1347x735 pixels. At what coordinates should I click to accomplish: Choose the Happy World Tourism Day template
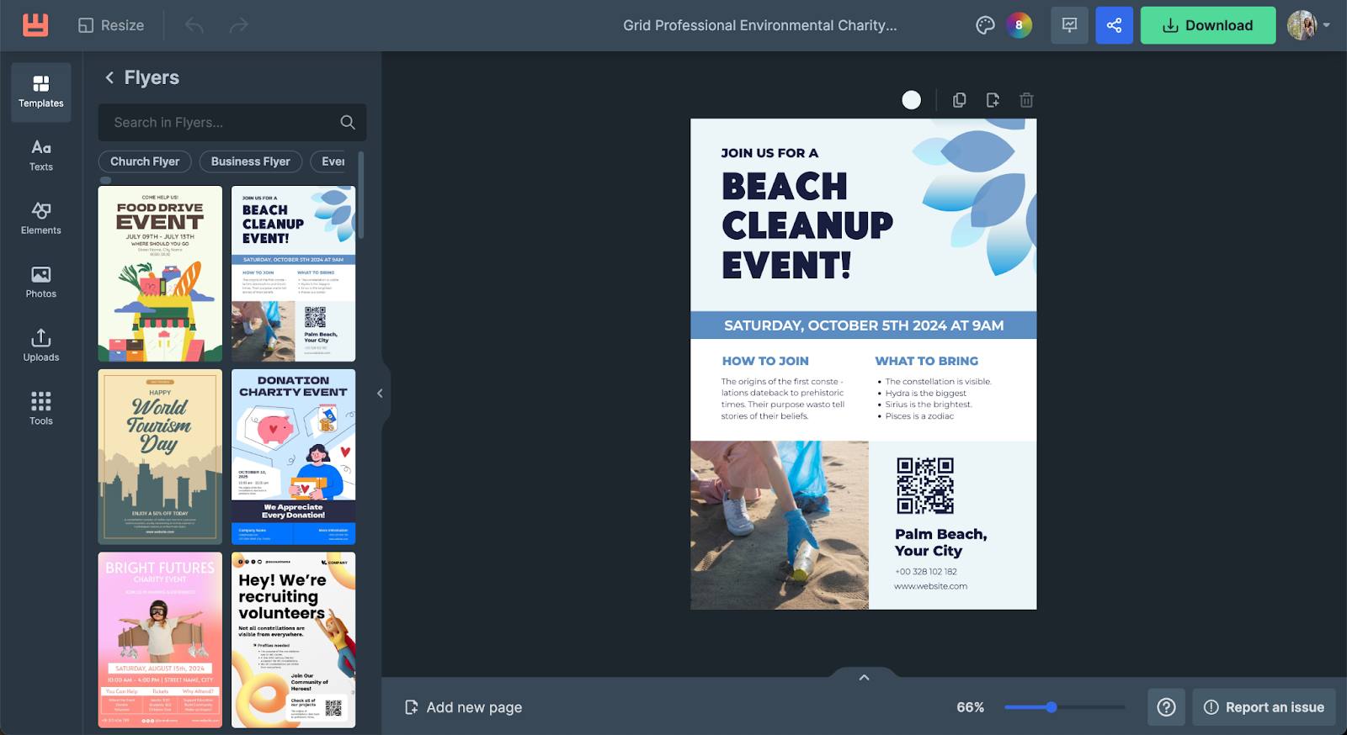pos(160,457)
